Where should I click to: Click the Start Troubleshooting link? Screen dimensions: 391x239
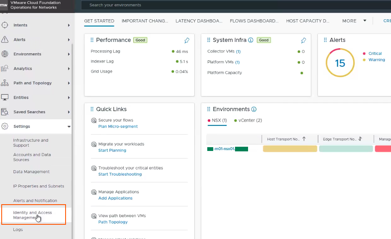tap(120, 174)
